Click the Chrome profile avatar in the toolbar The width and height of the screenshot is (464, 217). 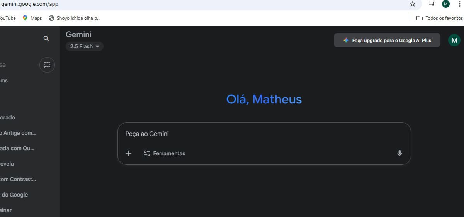446,4
